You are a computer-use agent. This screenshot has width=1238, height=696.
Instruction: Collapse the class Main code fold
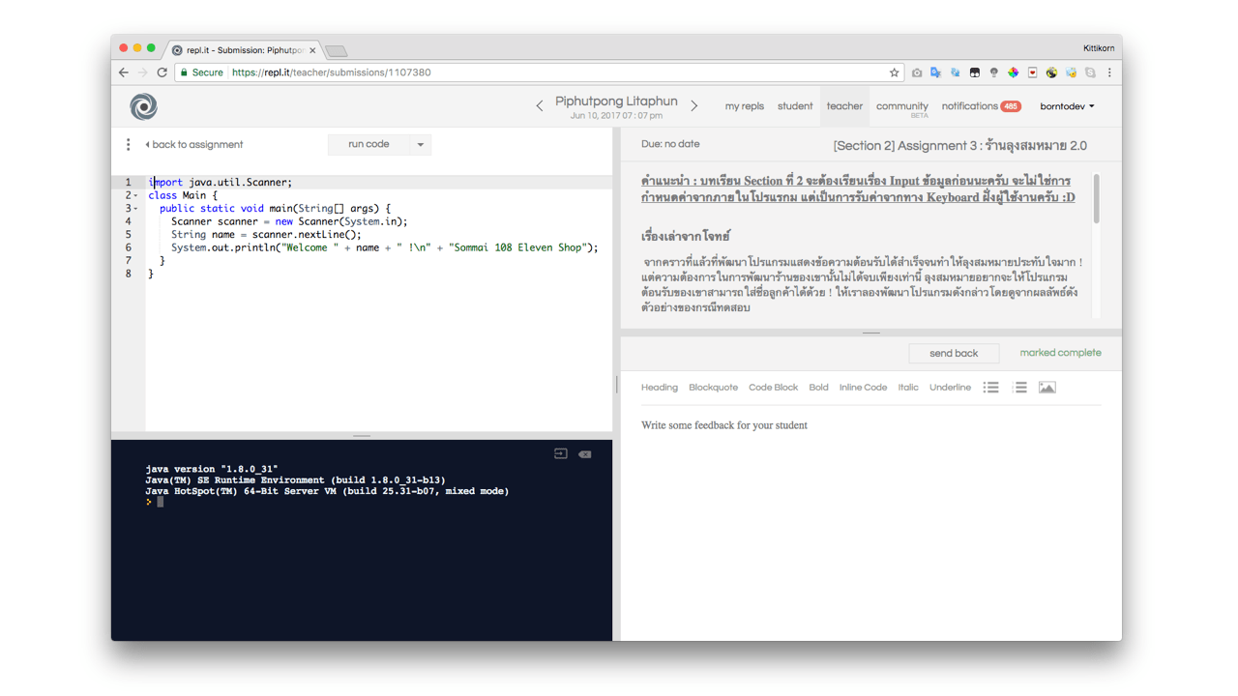[x=135, y=195]
